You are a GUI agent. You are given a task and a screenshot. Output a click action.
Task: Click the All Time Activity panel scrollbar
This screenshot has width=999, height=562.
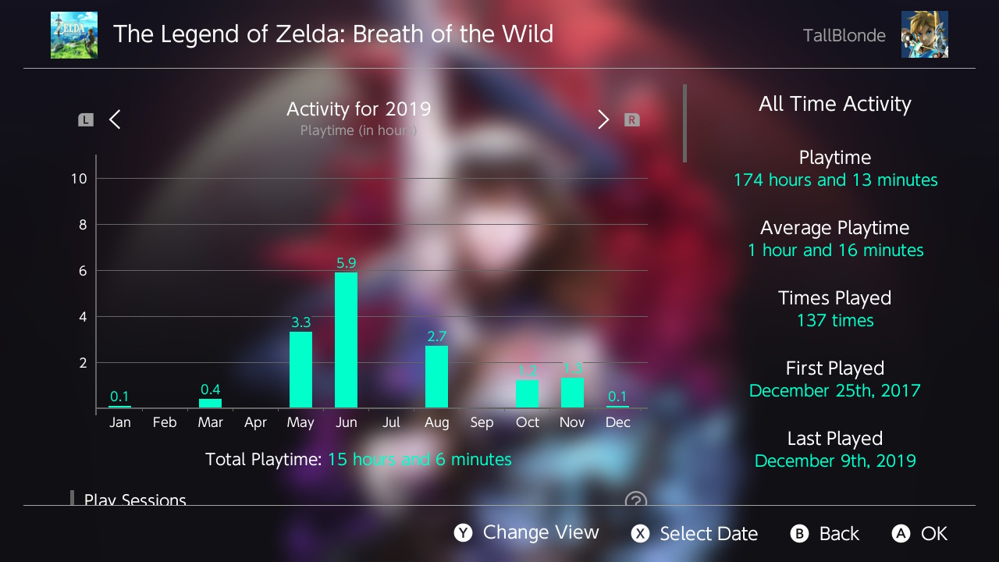(x=685, y=123)
